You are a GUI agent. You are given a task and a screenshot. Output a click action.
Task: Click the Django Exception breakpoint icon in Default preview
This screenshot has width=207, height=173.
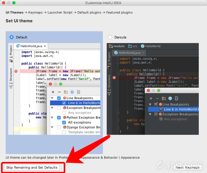pyautogui.click(x=65, y=127)
